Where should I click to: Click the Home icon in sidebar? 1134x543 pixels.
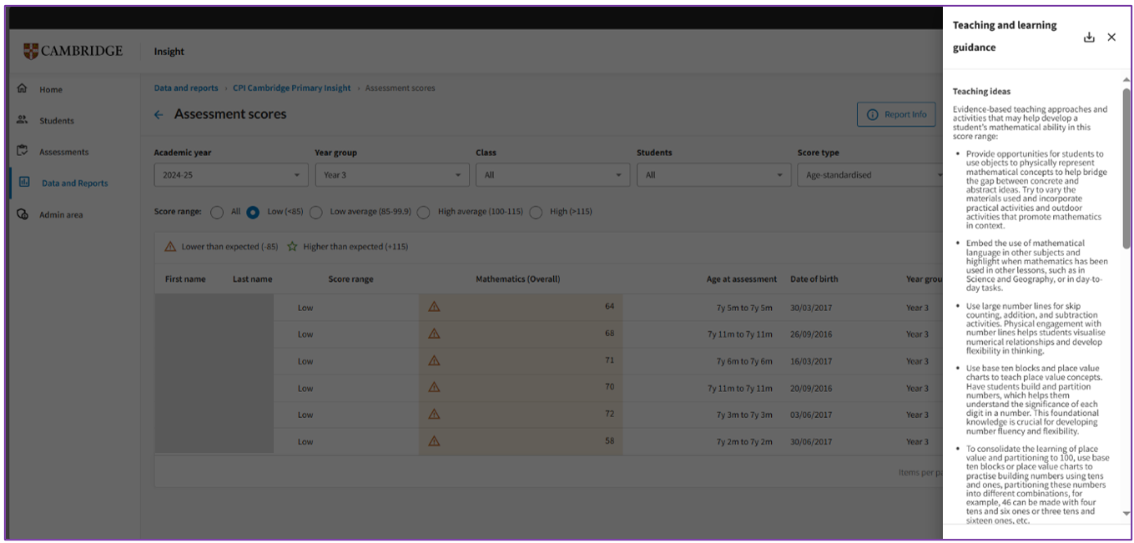tap(23, 89)
